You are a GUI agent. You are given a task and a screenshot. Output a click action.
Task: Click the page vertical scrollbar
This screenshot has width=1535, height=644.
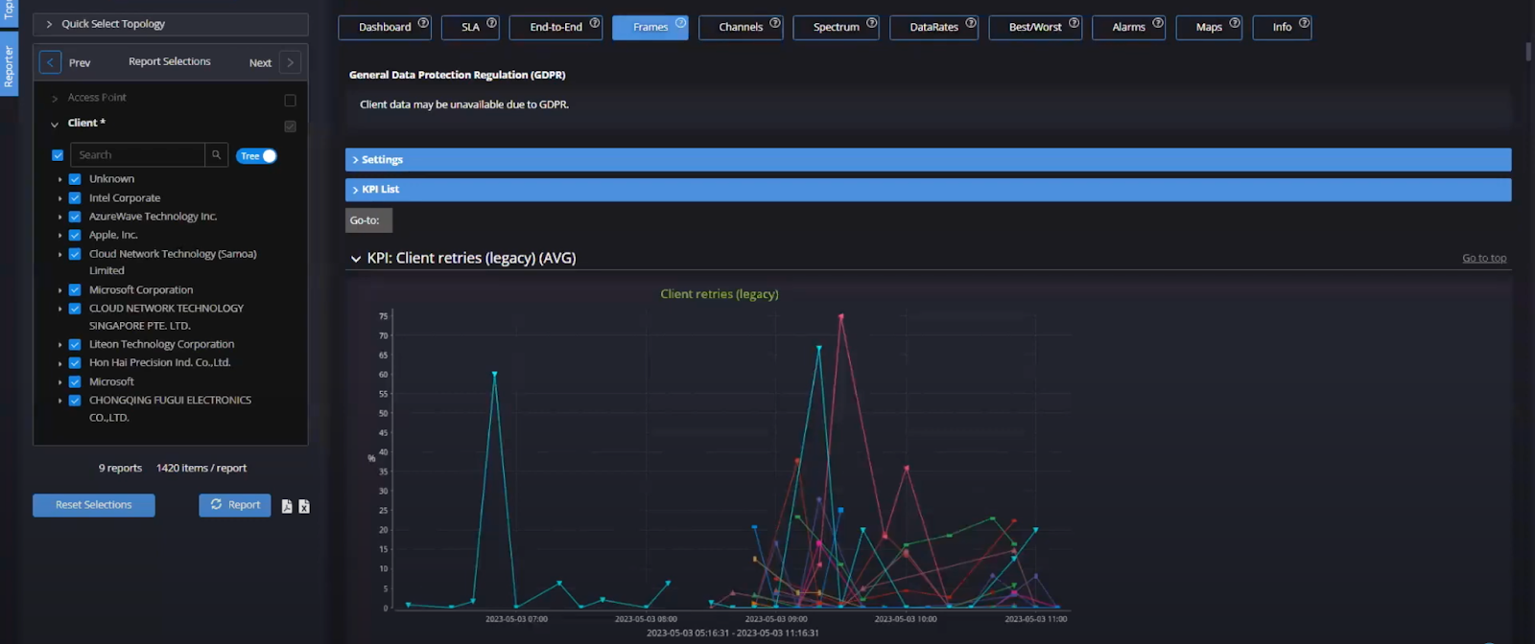[x=1528, y=52]
